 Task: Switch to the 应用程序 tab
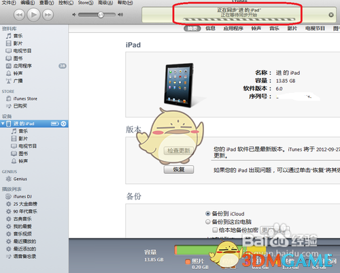click(233, 29)
